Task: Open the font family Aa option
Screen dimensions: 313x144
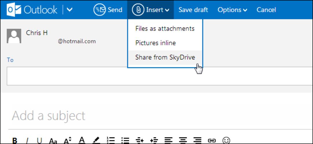Action: coord(53,141)
